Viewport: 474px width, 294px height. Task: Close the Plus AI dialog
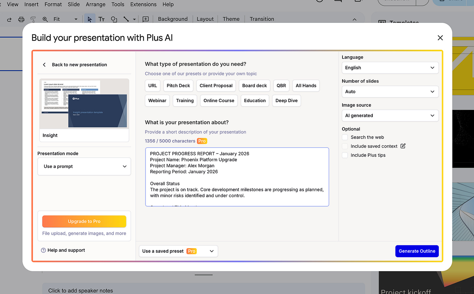tap(440, 38)
